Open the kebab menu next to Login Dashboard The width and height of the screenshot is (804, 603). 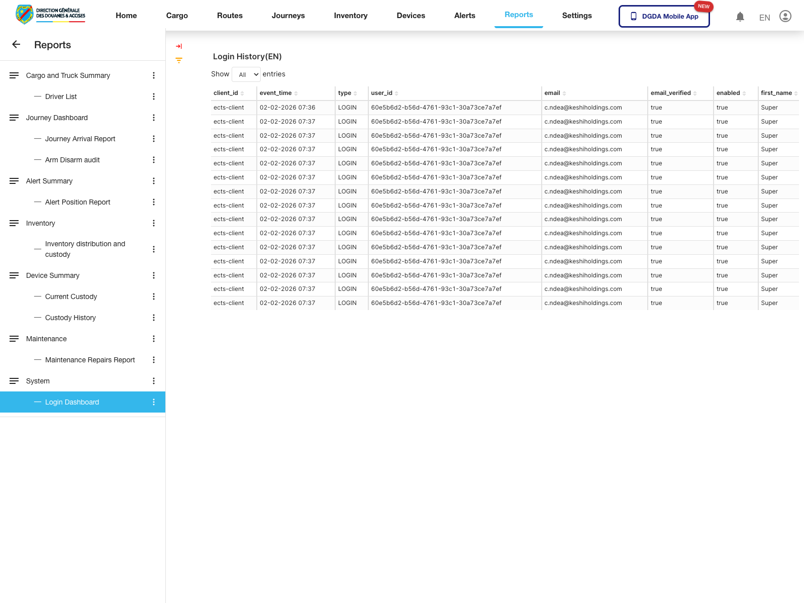[x=154, y=402]
